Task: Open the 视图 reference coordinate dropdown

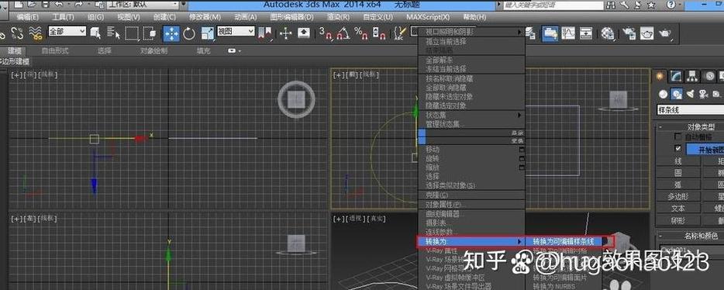Action: click(236, 31)
